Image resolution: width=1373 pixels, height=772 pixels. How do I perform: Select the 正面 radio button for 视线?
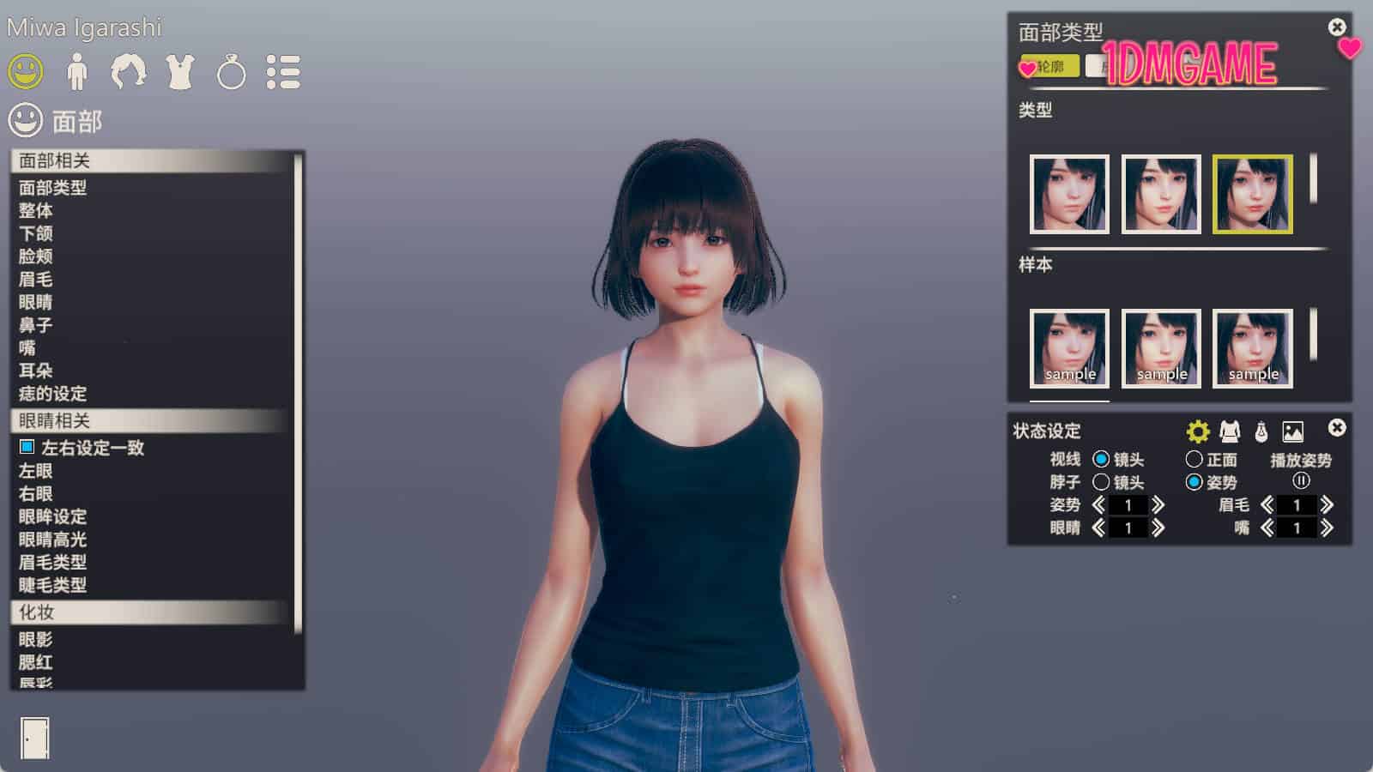pos(1194,460)
